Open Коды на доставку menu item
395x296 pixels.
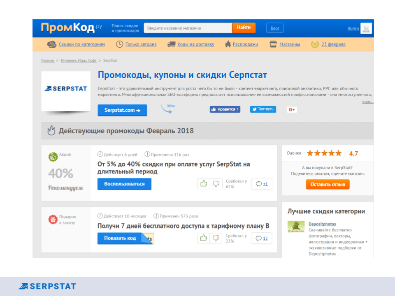(196, 44)
